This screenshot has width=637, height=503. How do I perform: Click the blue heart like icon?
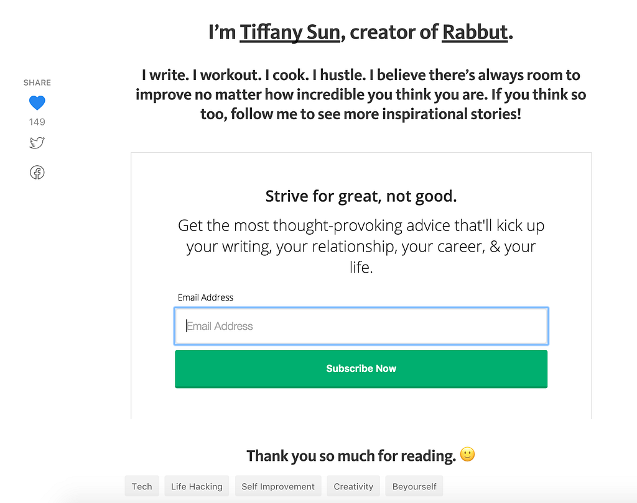[37, 103]
